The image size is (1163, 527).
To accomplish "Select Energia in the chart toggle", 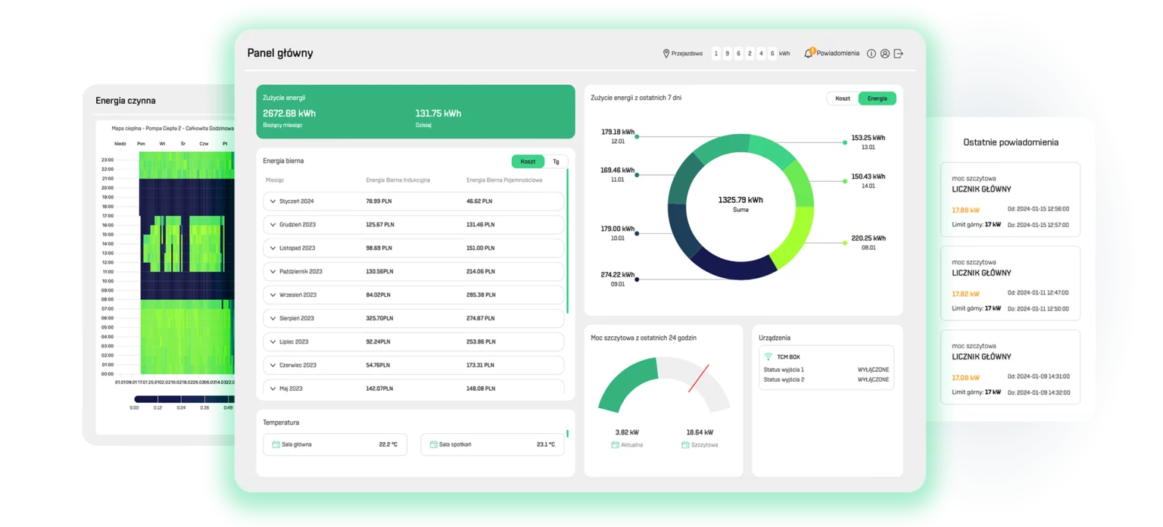I will click(x=877, y=98).
